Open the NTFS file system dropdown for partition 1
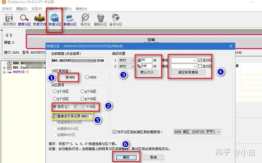This screenshot has height=163, width=262. (x=127, y=60)
